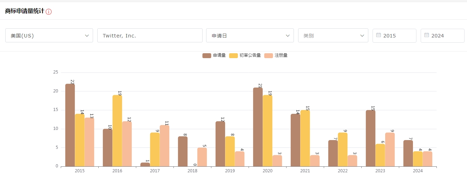Click the chevron arrow in the 美国(US) selector

pos(87,35)
